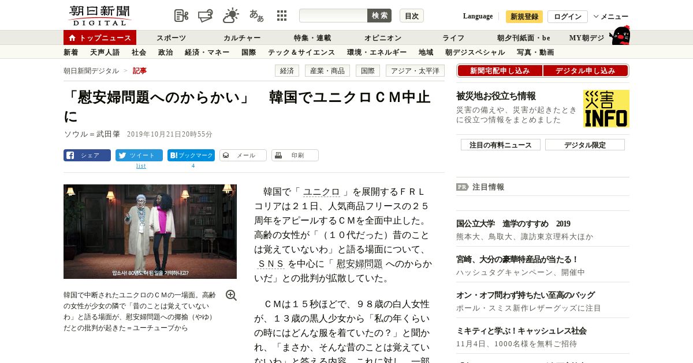Screen dimensions: 693x363
Task: Open the grid apps menu icon
Action: pos(282,16)
